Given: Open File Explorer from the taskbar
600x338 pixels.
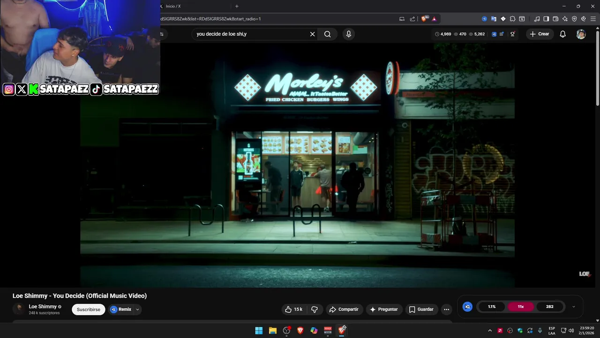Looking at the screenshot, I should 273,330.
